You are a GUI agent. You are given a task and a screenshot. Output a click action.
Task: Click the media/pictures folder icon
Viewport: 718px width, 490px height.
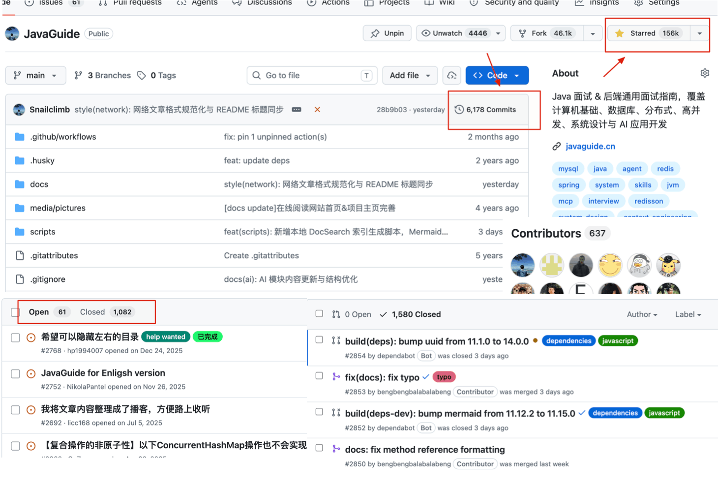pos(20,208)
